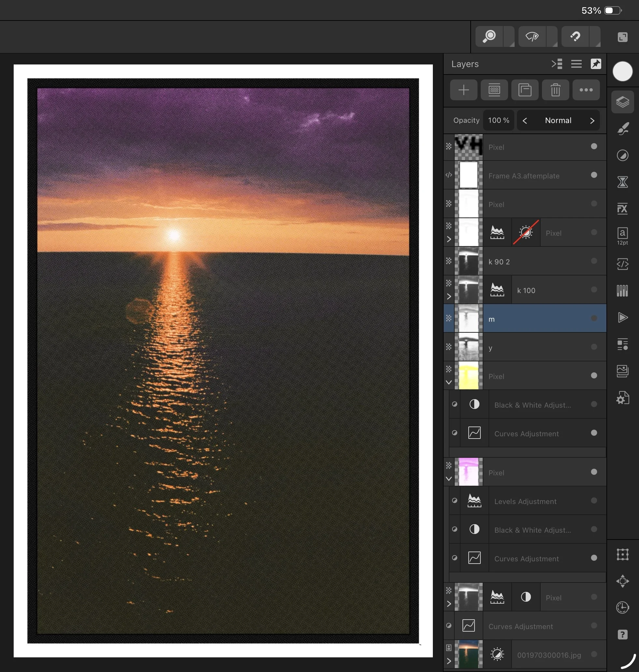This screenshot has height=672, width=639.
Task: Open the zoom view tool
Action: tap(490, 36)
